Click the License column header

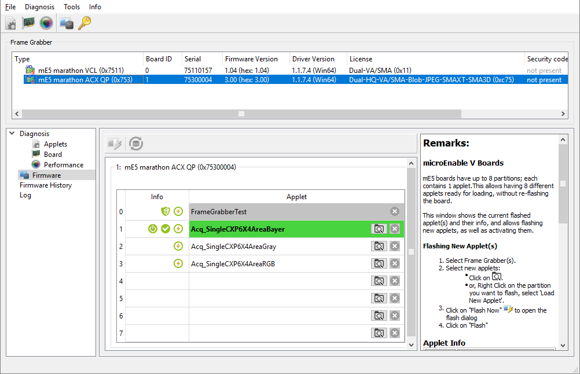pyautogui.click(x=435, y=59)
